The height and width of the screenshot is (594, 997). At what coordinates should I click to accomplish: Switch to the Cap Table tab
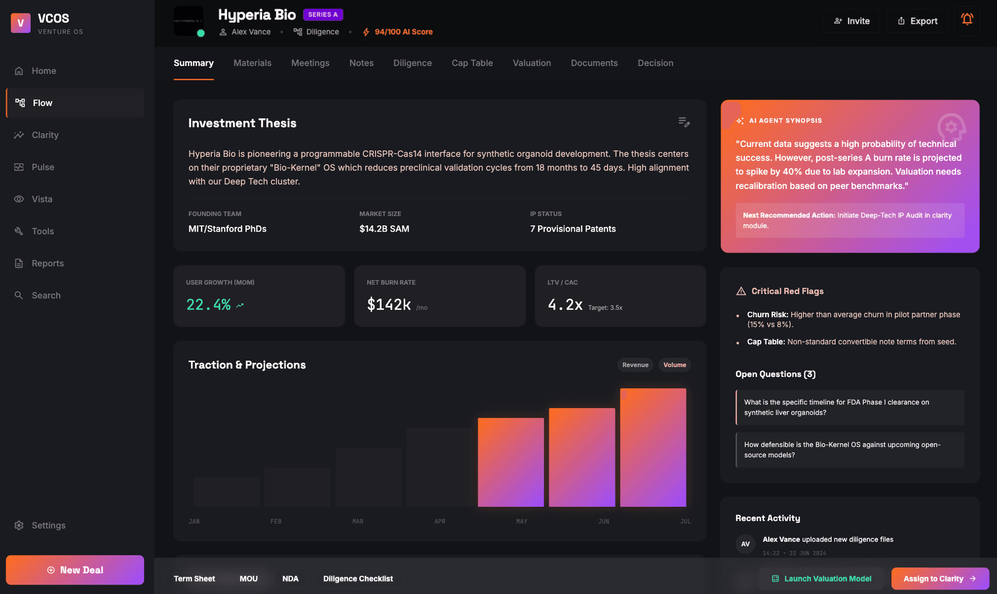coord(472,63)
